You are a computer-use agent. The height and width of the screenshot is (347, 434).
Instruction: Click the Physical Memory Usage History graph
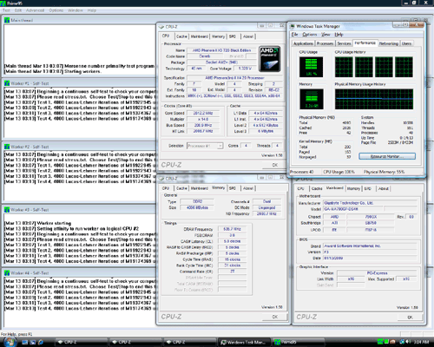click(374, 99)
